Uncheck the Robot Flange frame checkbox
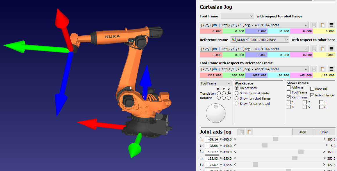Viewport: 337px width, 171px height. (x=312, y=95)
